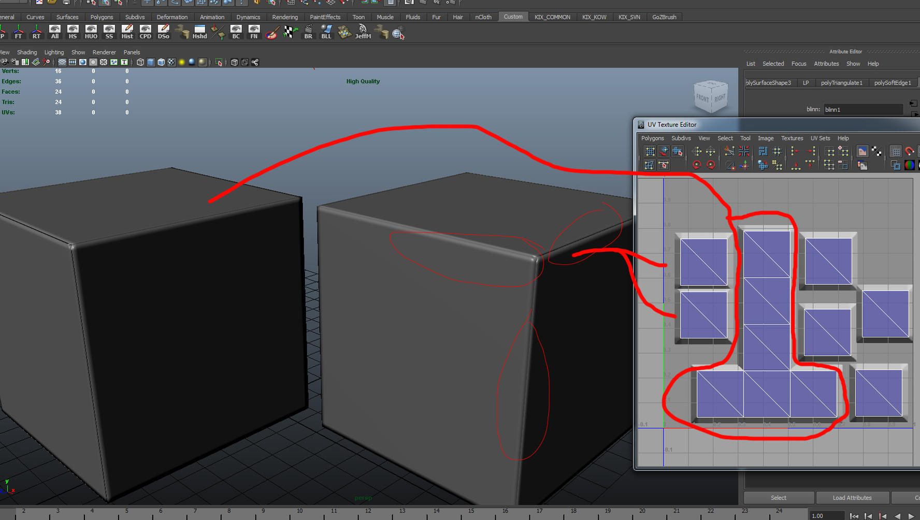The image size is (920, 520).
Task: Toggle the image display in UV editor
Action: point(862,151)
